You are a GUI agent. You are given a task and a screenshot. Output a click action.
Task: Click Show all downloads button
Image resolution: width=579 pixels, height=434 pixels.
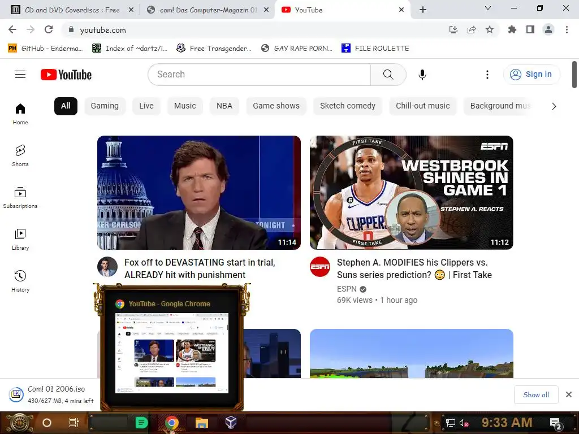point(536,395)
